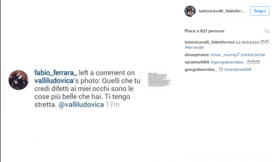Open caption author ludovicavalli_fabioferrara
This screenshot has width=275, height=162.
(210, 42)
